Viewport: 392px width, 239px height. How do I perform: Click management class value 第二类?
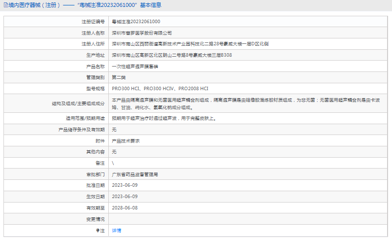pos(119,77)
